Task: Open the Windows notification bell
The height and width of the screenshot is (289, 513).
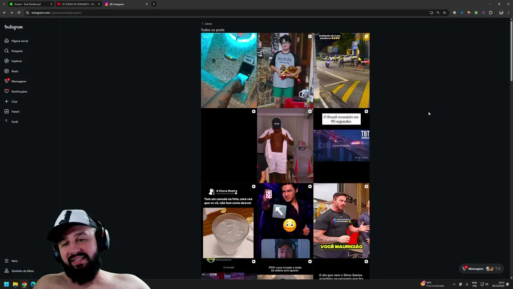Action: (x=508, y=284)
